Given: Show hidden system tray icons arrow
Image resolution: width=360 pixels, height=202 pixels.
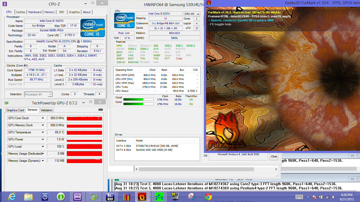Looking at the screenshot, I should (308, 197).
